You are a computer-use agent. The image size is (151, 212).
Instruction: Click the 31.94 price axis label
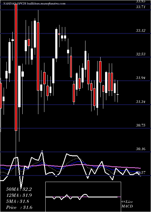[x=140, y=78]
